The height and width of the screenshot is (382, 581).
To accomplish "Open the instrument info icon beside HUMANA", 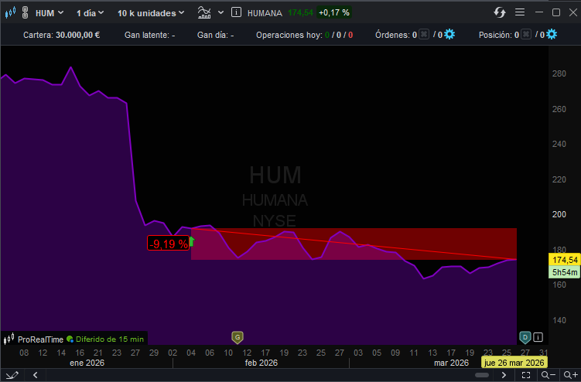I will 236,12.
